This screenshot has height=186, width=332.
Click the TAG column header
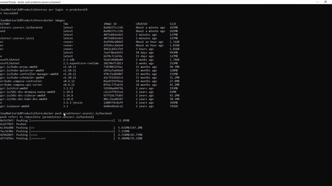point(66,24)
